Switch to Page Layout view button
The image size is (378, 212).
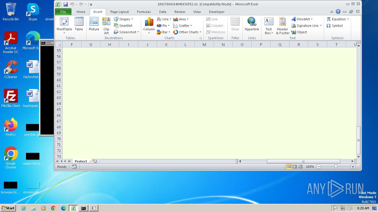click(x=295, y=167)
